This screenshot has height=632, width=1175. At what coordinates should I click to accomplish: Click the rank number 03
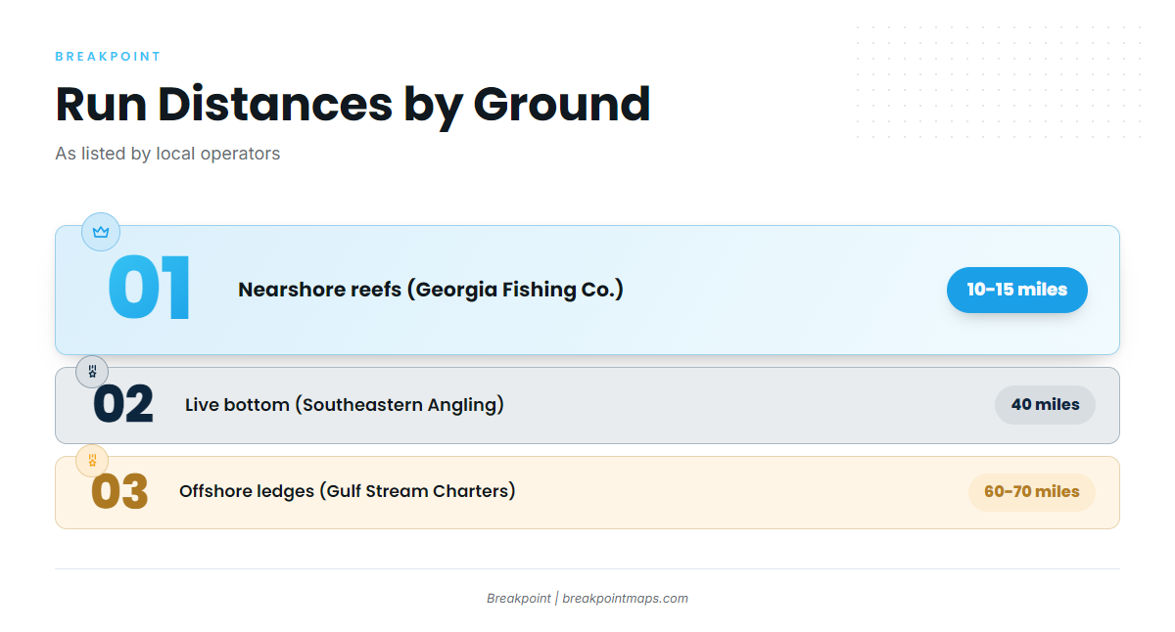tap(119, 492)
